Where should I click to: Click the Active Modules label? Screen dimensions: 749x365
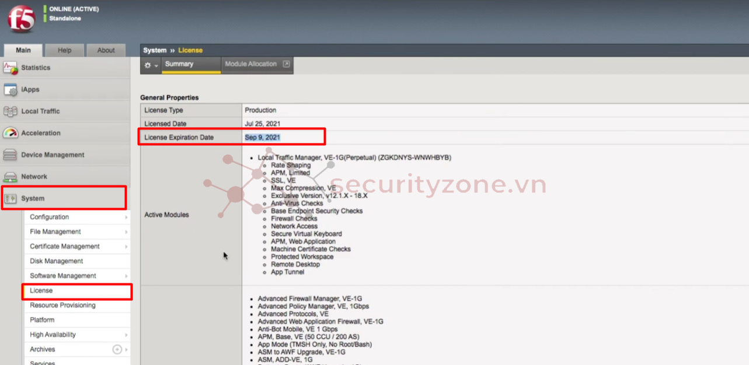(x=166, y=215)
